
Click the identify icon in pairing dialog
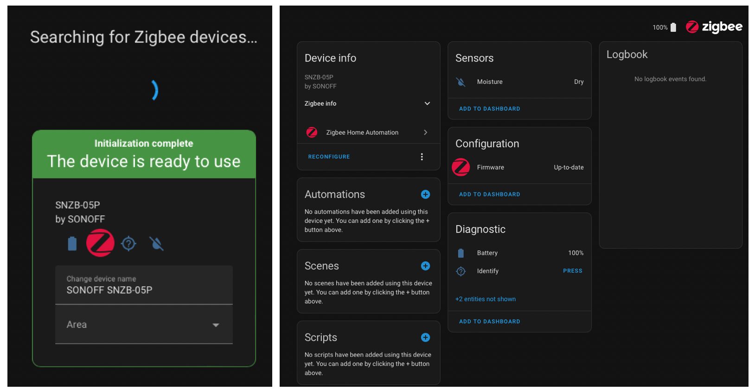pyautogui.click(x=128, y=244)
